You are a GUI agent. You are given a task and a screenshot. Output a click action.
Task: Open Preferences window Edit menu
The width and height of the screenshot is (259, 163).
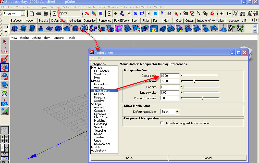click(92, 58)
